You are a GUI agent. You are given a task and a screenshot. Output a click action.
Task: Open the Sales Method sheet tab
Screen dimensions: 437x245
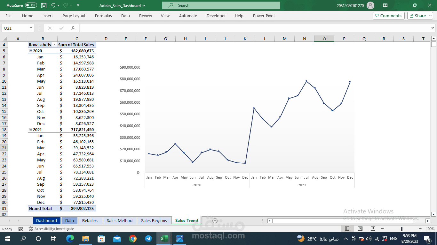pyautogui.click(x=120, y=220)
